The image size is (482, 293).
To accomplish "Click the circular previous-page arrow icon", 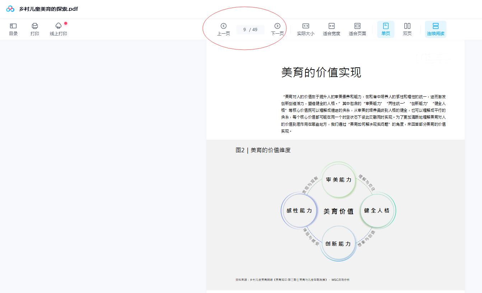I will tap(223, 26).
